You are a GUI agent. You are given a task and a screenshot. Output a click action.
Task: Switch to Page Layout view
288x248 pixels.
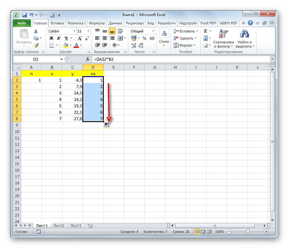pyautogui.click(x=203, y=232)
